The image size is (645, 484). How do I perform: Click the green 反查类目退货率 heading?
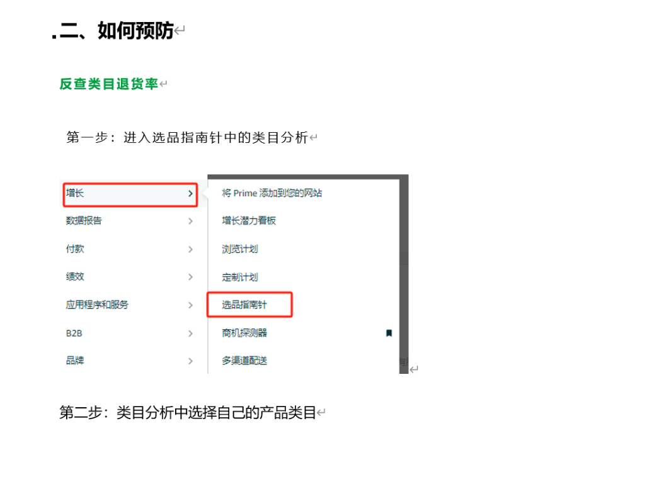(108, 84)
